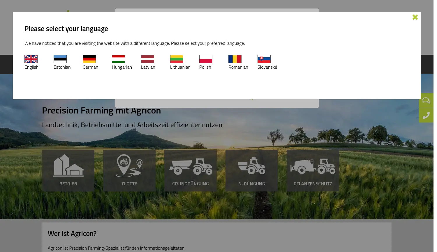This screenshot has width=437, height=252.
Task: Select the Polish language option
Action: coord(205,67)
